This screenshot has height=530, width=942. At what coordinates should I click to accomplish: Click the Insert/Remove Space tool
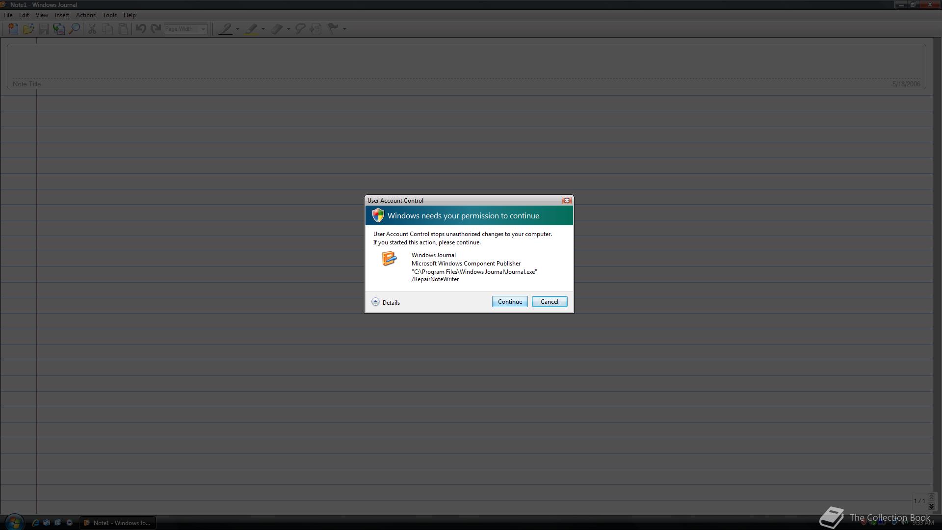[315, 29]
